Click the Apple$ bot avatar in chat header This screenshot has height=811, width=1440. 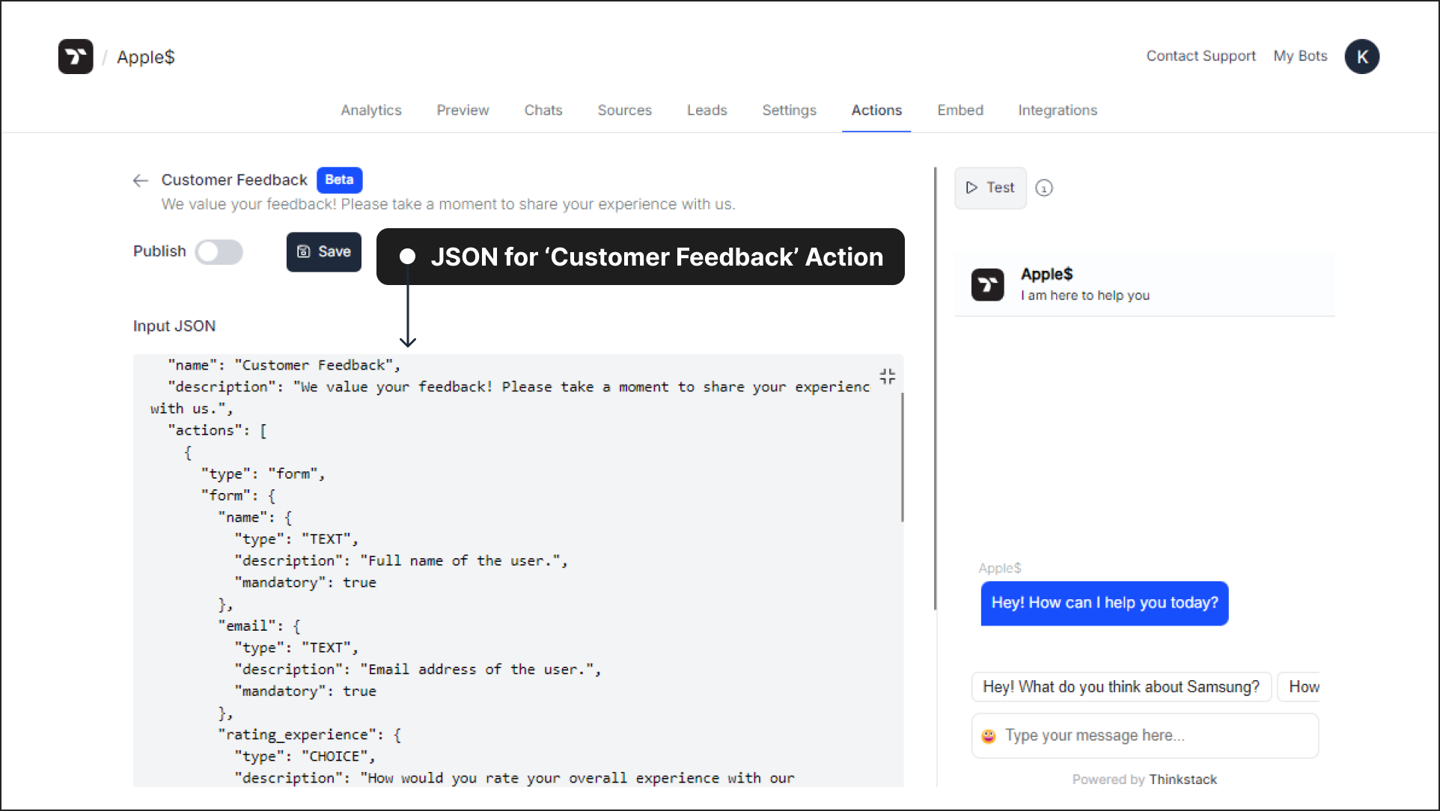988,285
